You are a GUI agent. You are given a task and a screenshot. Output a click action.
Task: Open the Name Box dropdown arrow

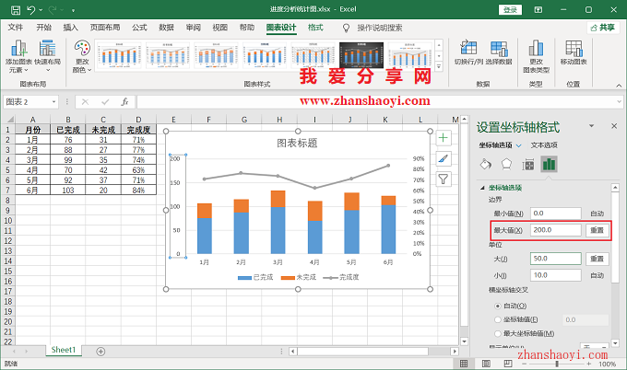coord(53,102)
